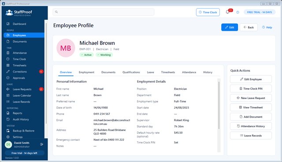Click the blue Edit button
This screenshot has height=162, width=282.
[x=230, y=27]
